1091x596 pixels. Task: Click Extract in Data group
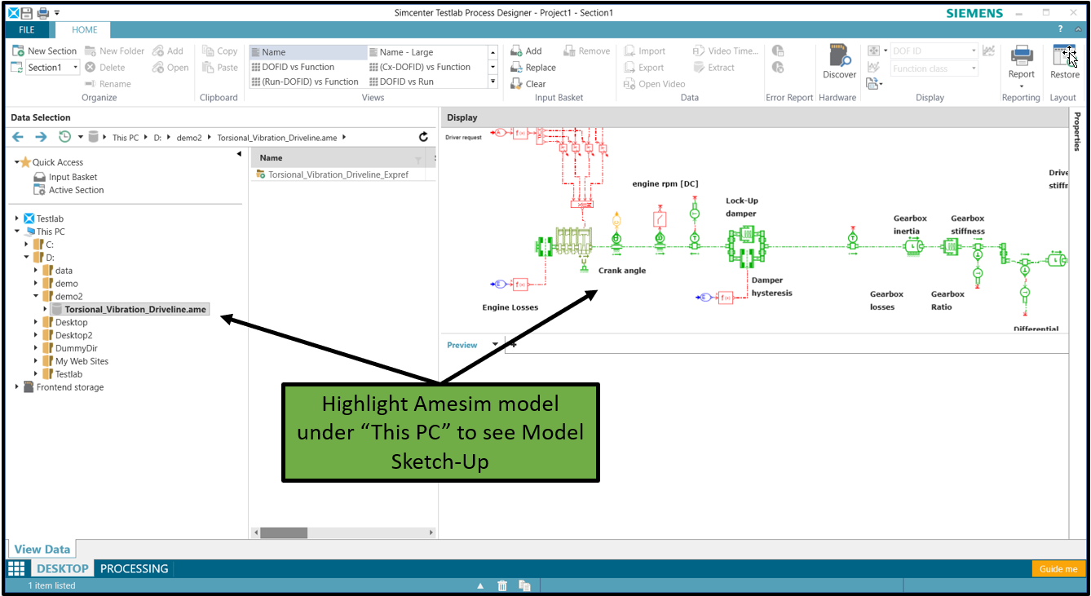tap(714, 68)
